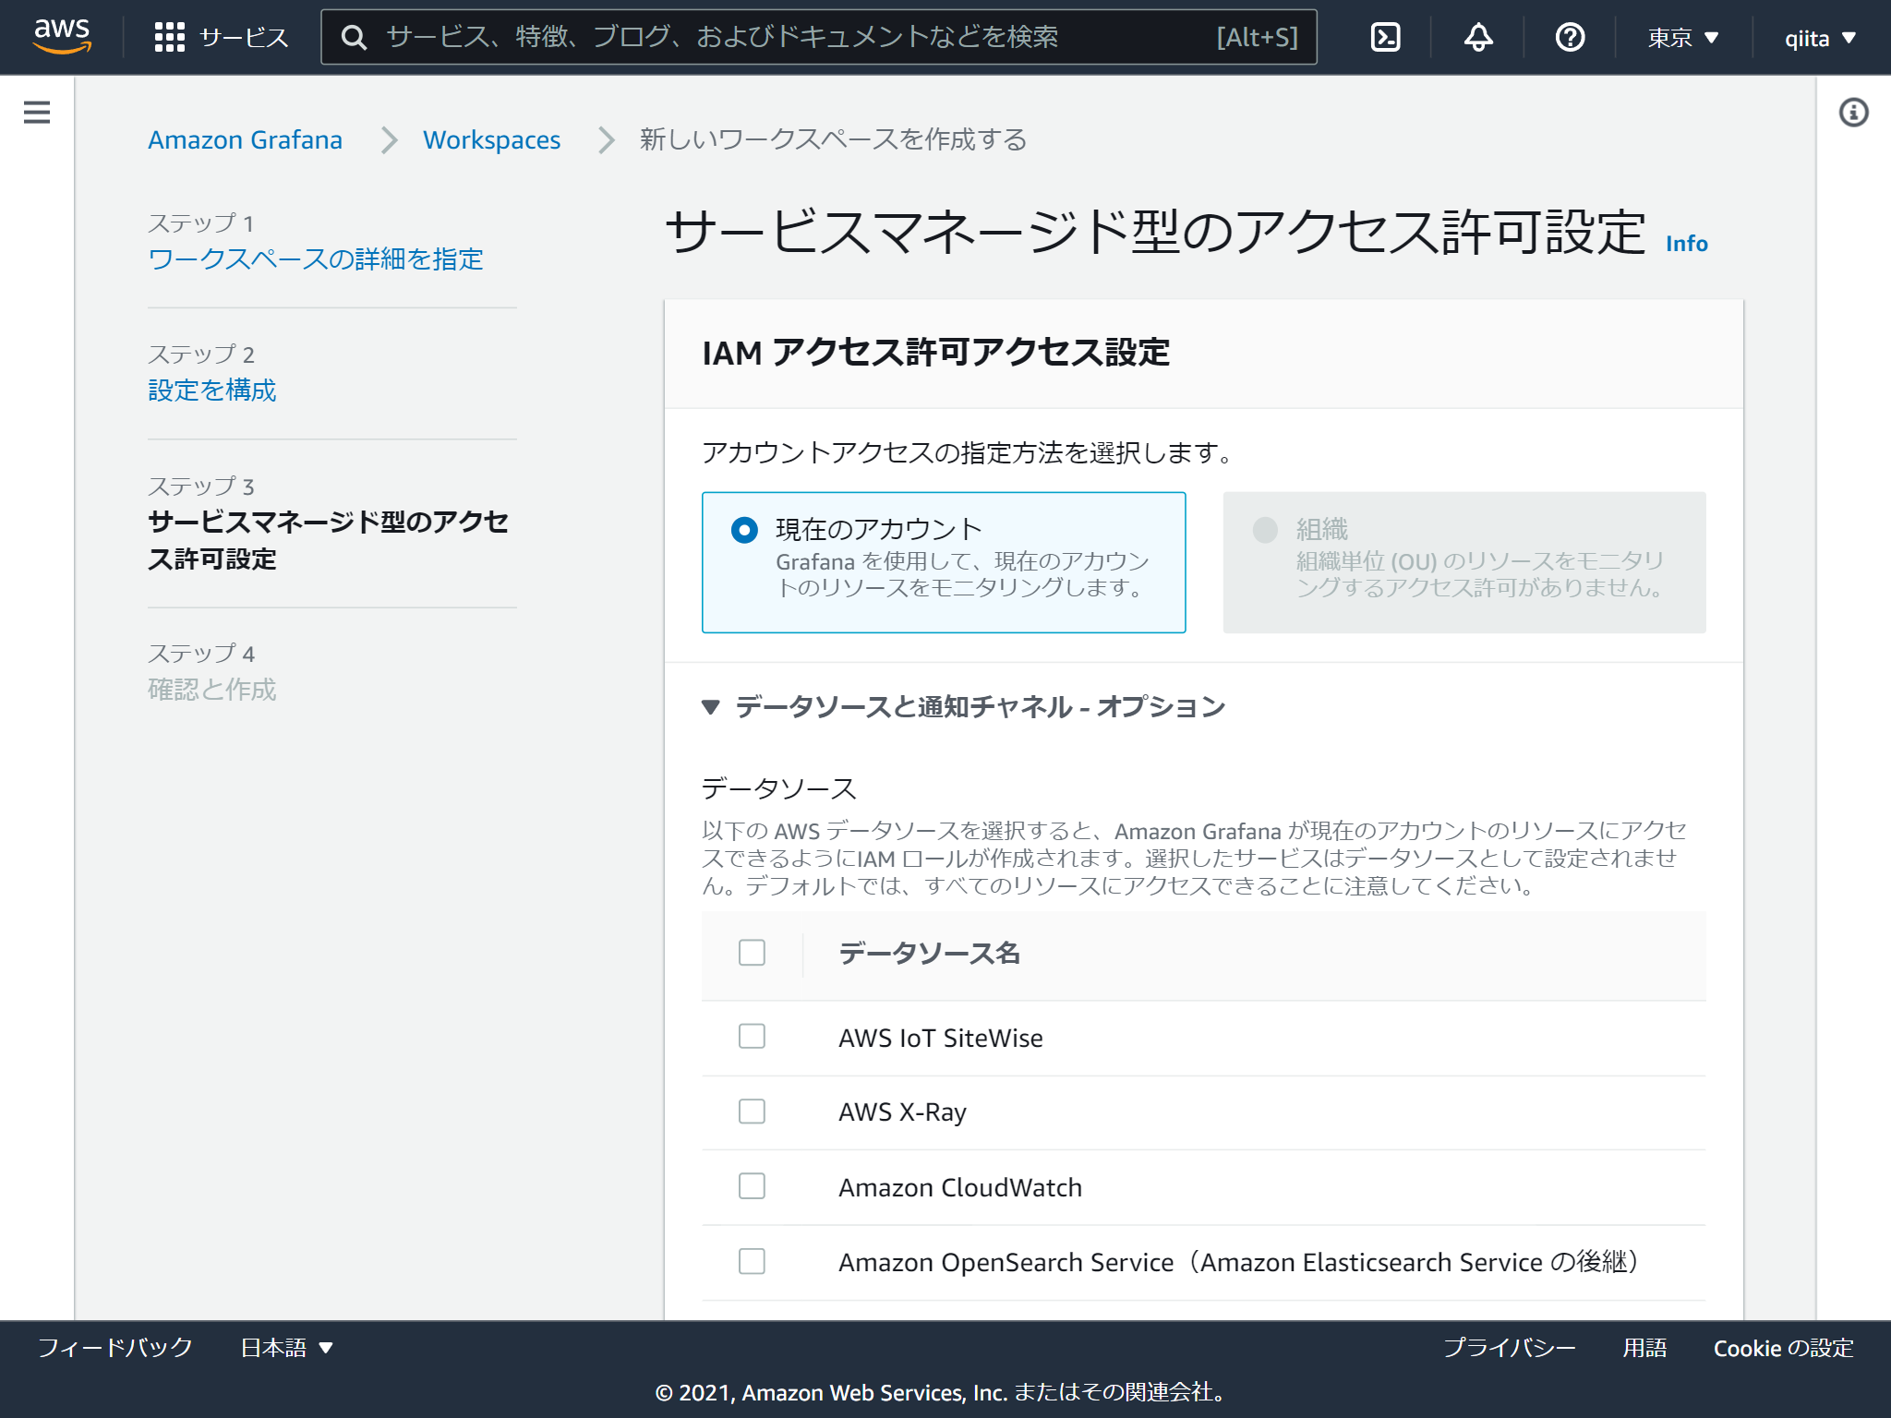Launch the CloudShell terminal icon

click(x=1385, y=37)
